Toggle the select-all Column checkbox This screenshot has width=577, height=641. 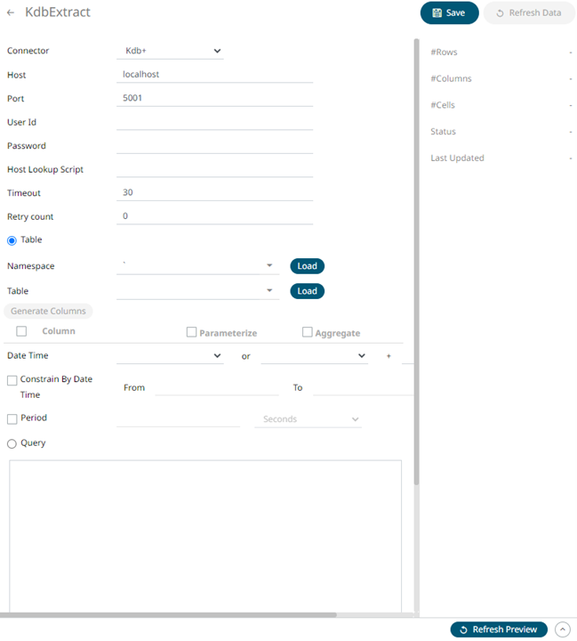[21, 331]
